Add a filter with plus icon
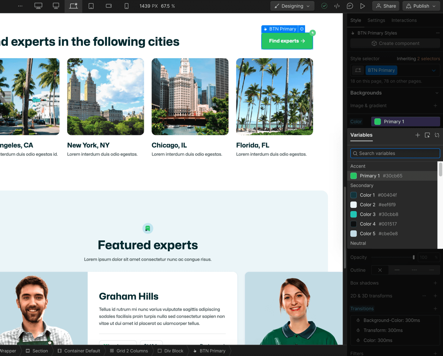 435,353
